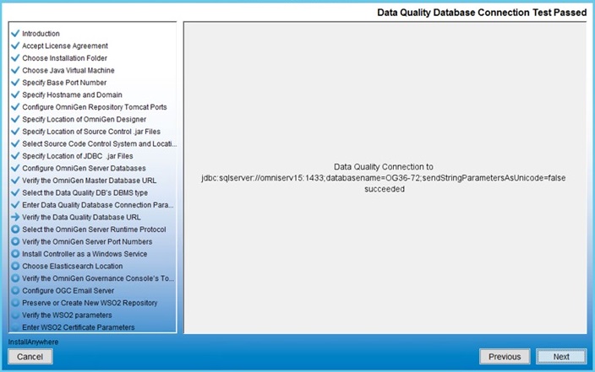Click checkmark beside Specify Hostname and Domain
595x372 pixels.
[x=15, y=94]
